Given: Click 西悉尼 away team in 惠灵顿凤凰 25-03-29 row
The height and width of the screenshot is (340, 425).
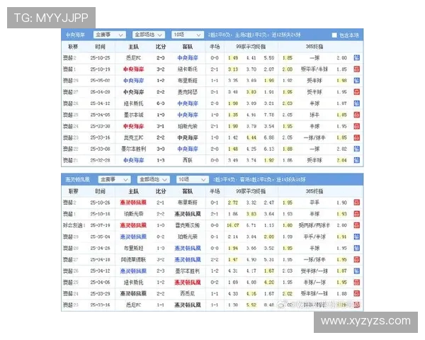Looking at the screenshot, I should (x=188, y=294).
